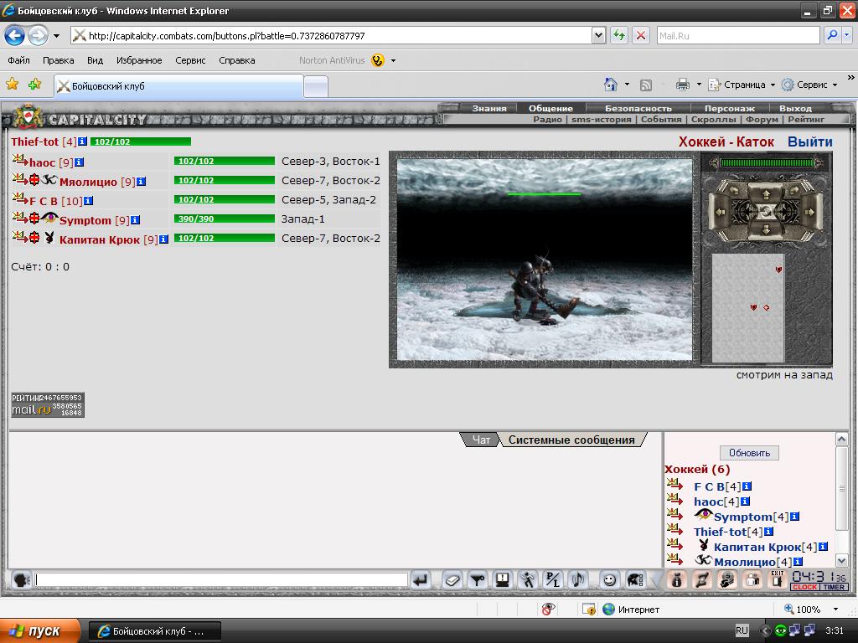Click the send message arrow button
The image size is (858, 643).
click(421, 580)
